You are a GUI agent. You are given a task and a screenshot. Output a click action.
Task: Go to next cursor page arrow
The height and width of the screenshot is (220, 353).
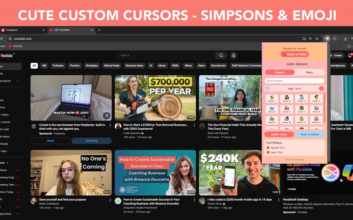click(321, 89)
